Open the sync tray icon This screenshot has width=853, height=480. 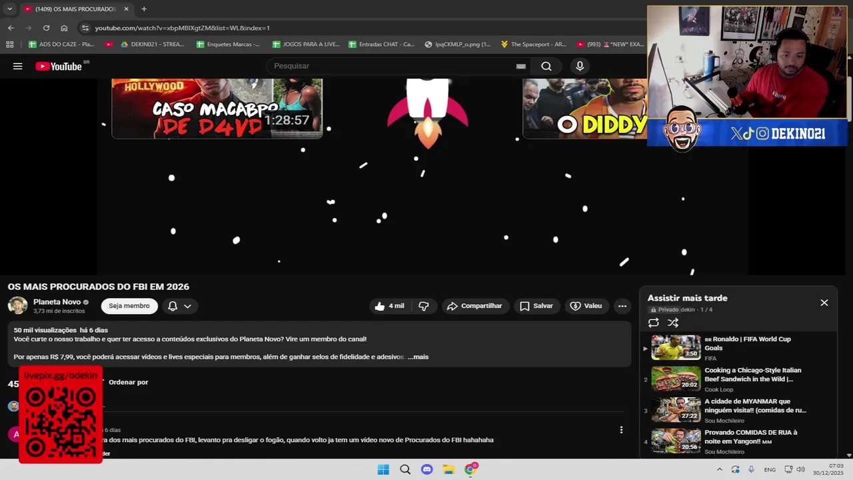(x=735, y=469)
